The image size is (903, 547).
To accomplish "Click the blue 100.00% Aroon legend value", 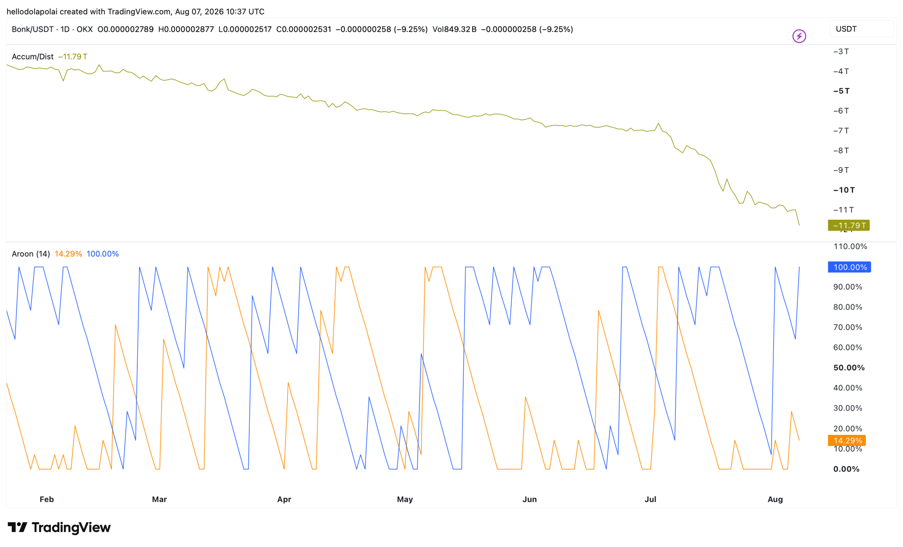I will tap(103, 254).
